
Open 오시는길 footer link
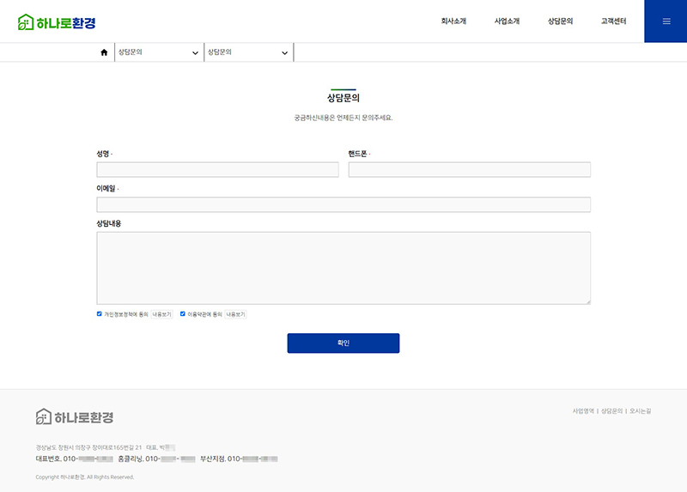tap(640, 411)
